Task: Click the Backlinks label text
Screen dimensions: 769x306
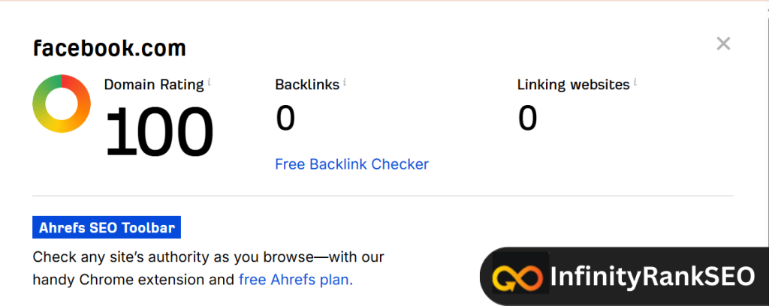Action: pos(307,85)
